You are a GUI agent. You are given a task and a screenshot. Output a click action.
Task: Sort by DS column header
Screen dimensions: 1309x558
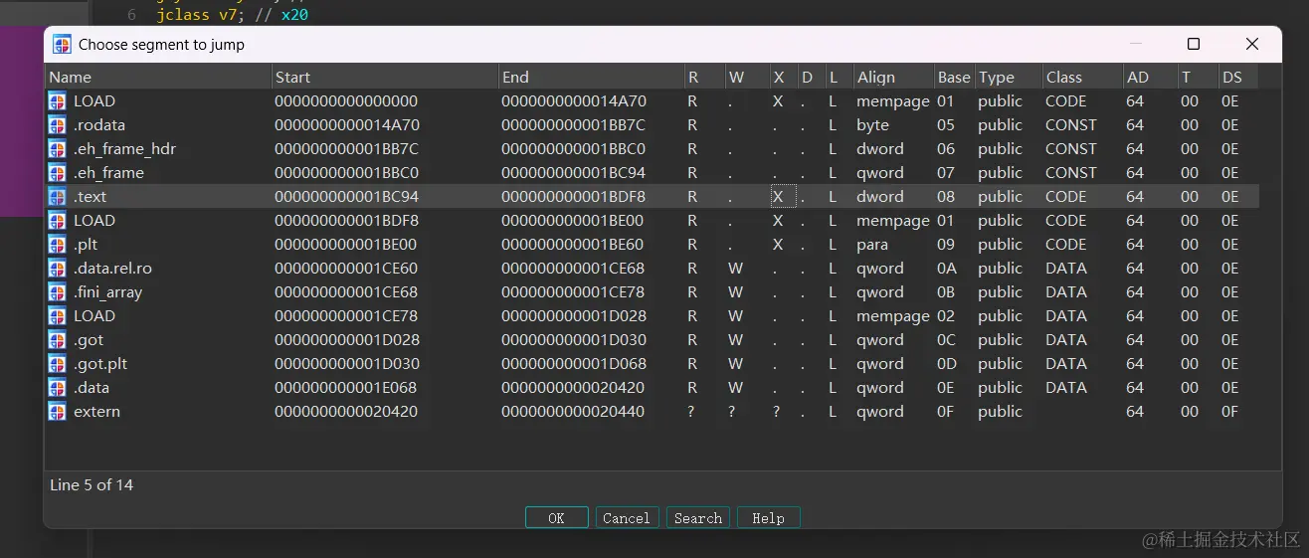point(1237,77)
